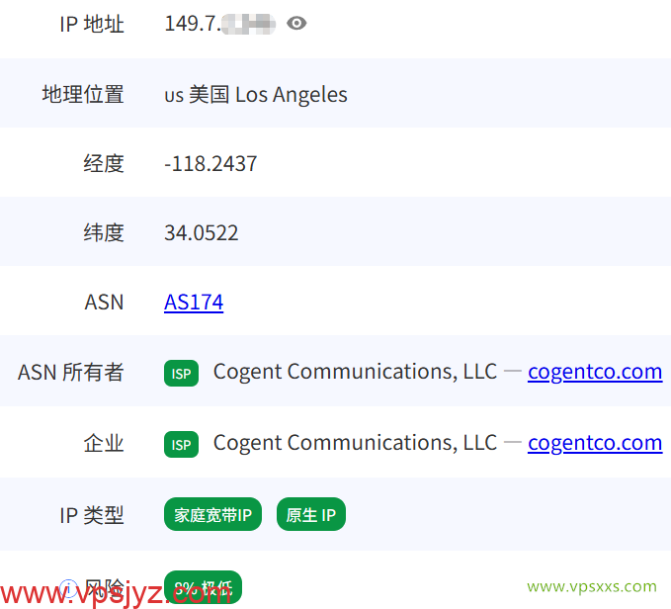671x609 pixels.
Task: Click the ASN label
Action: [104, 303]
